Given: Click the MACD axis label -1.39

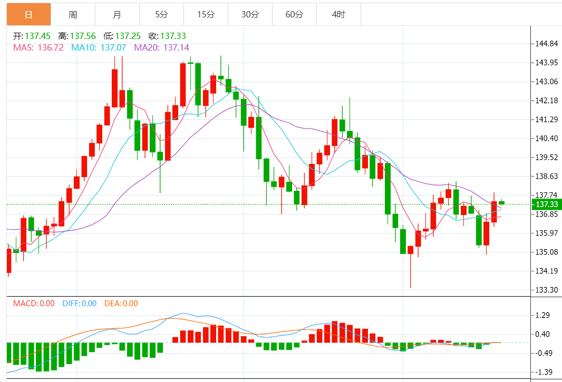Looking at the screenshot, I should pyautogui.click(x=542, y=373).
